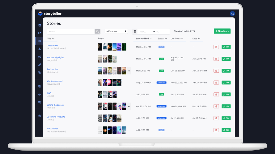275x154 pixels.
Task: Edit the Testimonials story
Action: 226,71
